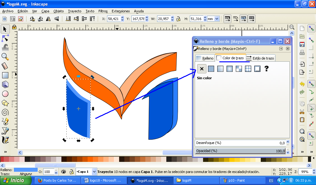Set stroke paint to flat color
316x185 pixels.
(211, 69)
